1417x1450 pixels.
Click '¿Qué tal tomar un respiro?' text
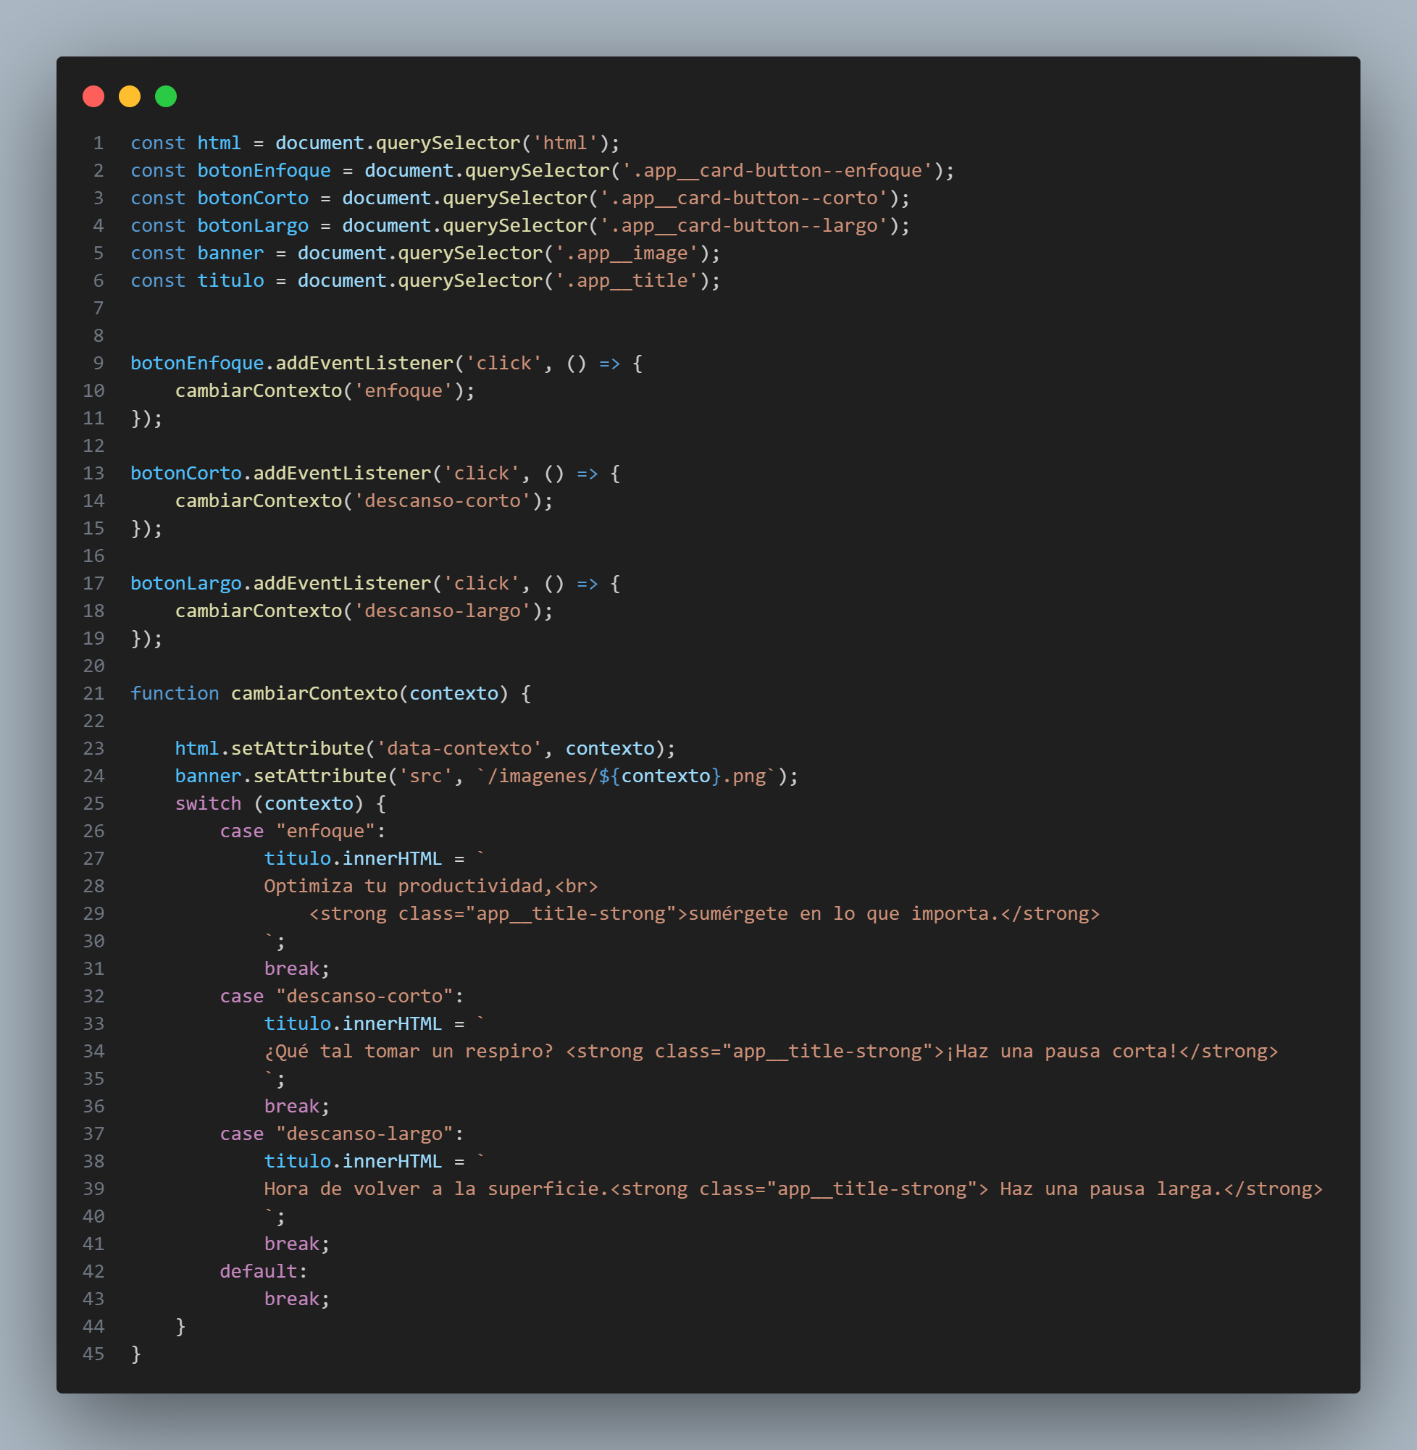[x=409, y=1051]
